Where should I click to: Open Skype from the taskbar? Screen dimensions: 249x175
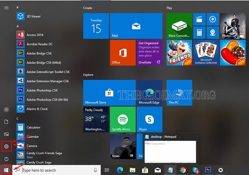click(x=195, y=170)
